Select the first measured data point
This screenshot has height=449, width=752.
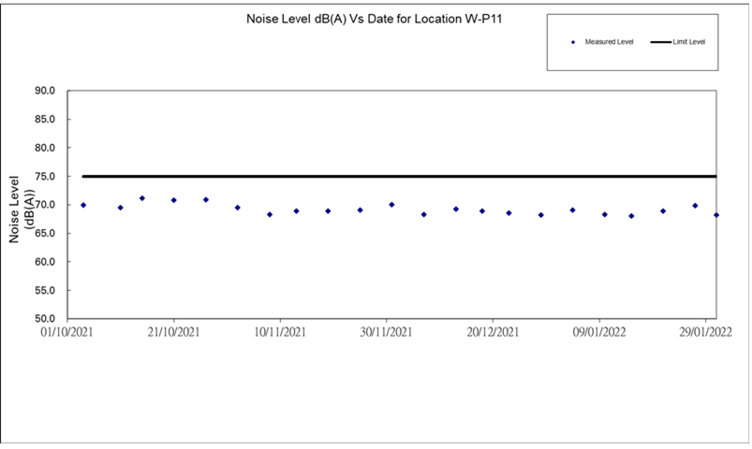pyautogui.click(x=83, y=205)
